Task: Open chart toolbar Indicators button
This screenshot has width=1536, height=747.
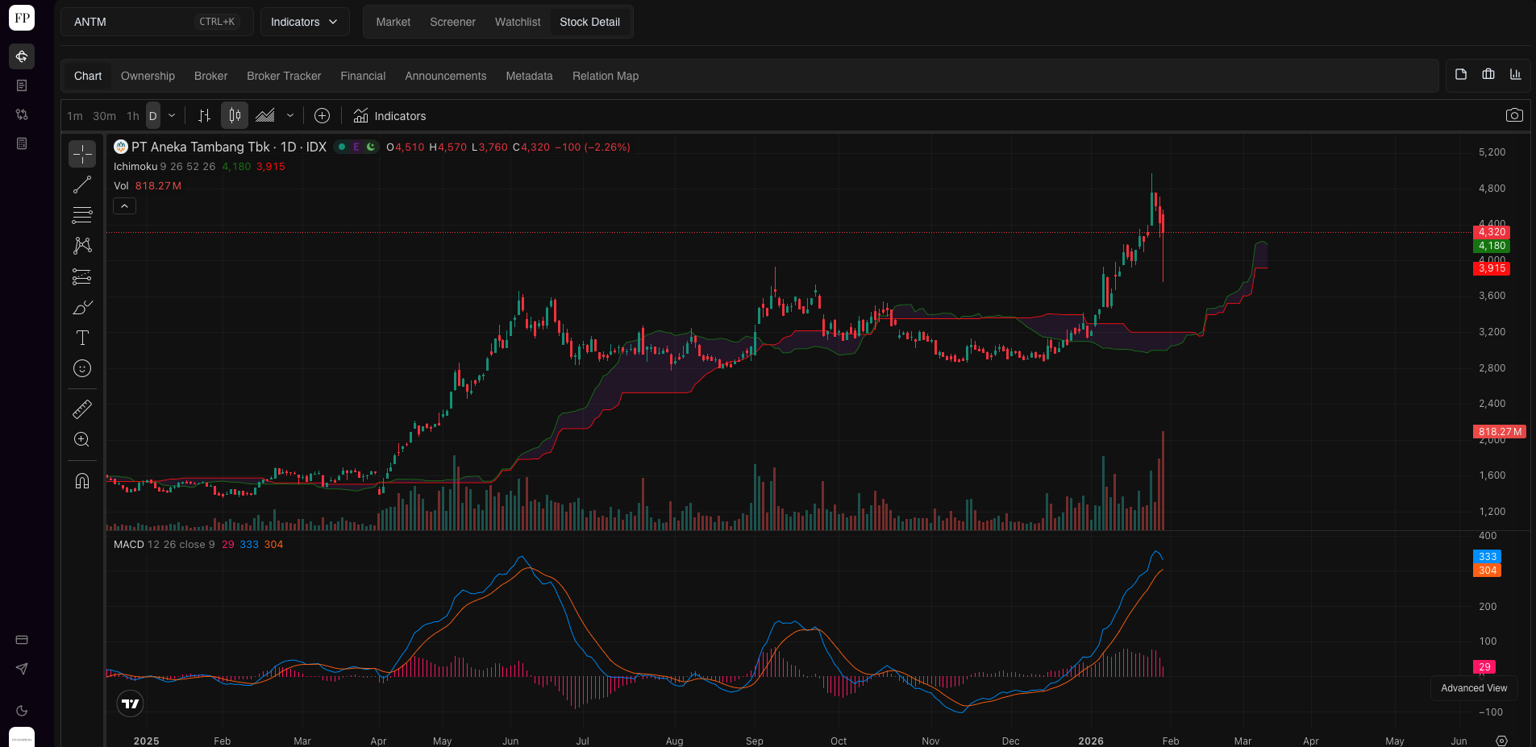Action: [x=390, y=116]
